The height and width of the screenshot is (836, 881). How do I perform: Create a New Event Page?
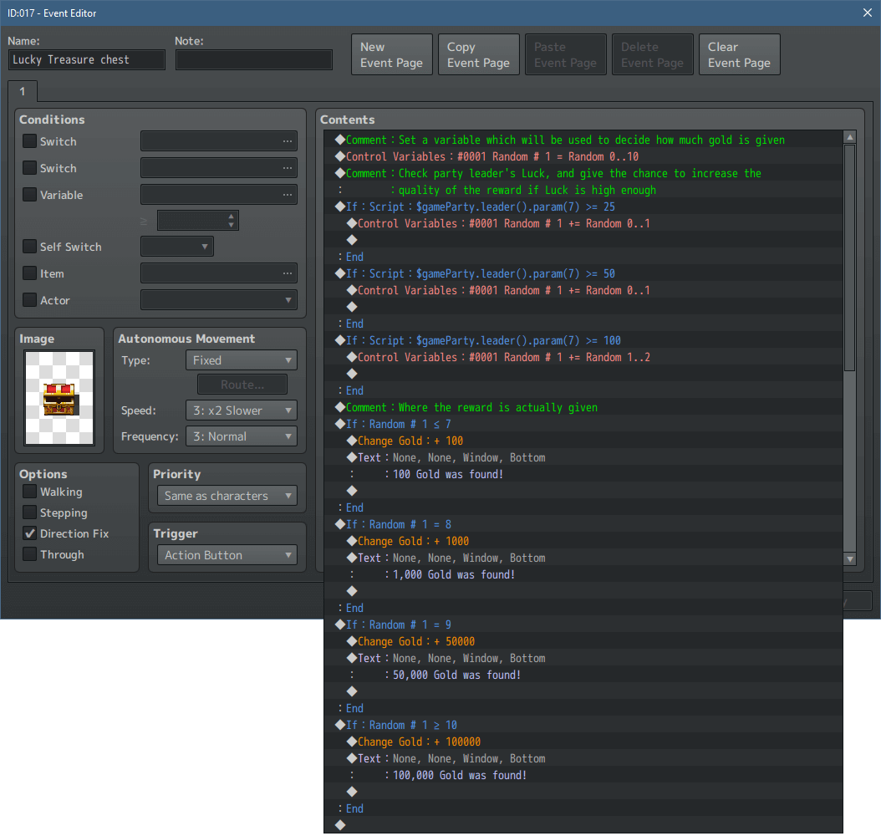pos(391,54)
